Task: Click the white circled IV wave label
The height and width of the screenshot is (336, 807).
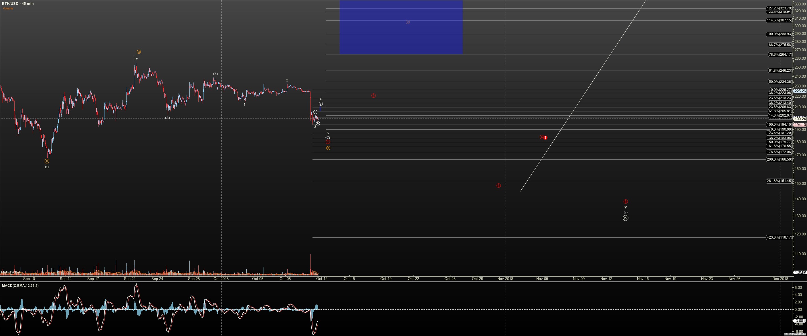Action: 625,218
